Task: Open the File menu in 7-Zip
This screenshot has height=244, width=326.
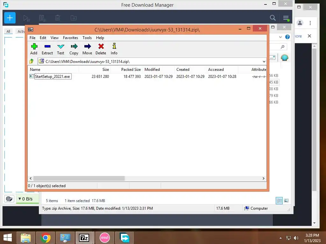Action: click(32, 38)
